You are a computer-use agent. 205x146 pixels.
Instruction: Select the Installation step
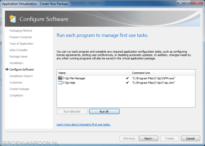point(16,63)
